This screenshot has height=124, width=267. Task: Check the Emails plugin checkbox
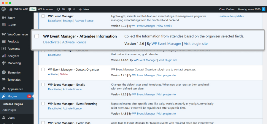tap(43, 84)
